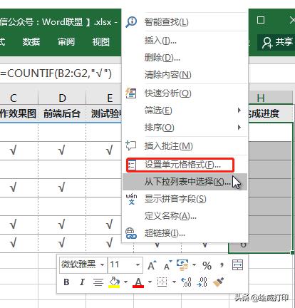Click the Quick Analysis icon
Viewport: 295px width, 308px height.
[131, 93]
